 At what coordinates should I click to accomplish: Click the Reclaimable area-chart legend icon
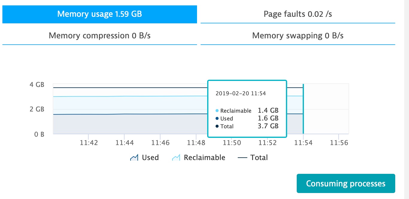(176, 158)
